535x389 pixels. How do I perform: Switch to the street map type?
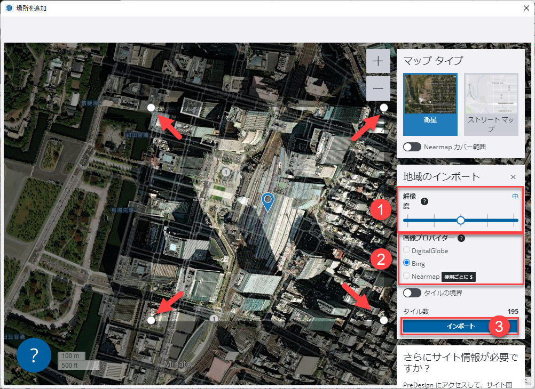click(x=491, y=104)
